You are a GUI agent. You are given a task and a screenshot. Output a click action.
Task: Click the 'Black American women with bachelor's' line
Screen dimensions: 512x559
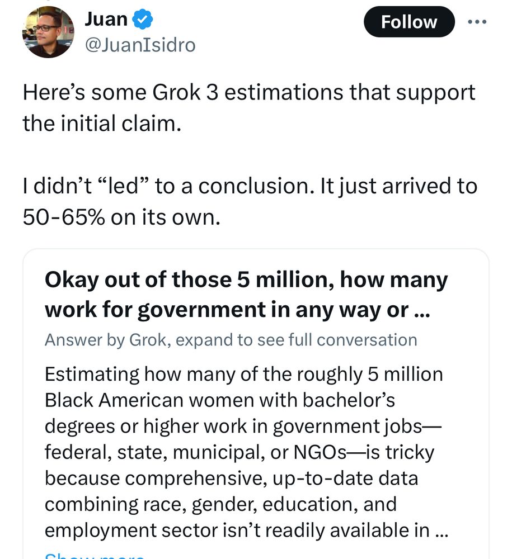coord(220,400)
